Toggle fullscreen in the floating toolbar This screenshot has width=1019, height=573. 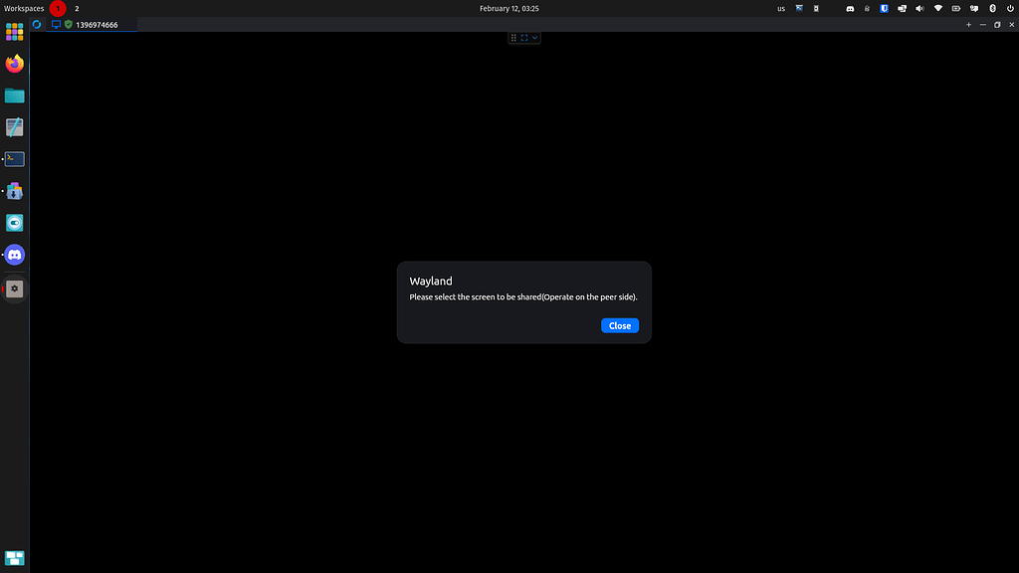523,38
